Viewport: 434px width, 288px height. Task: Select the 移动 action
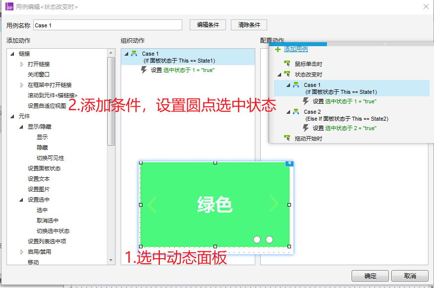click(33, 262)
